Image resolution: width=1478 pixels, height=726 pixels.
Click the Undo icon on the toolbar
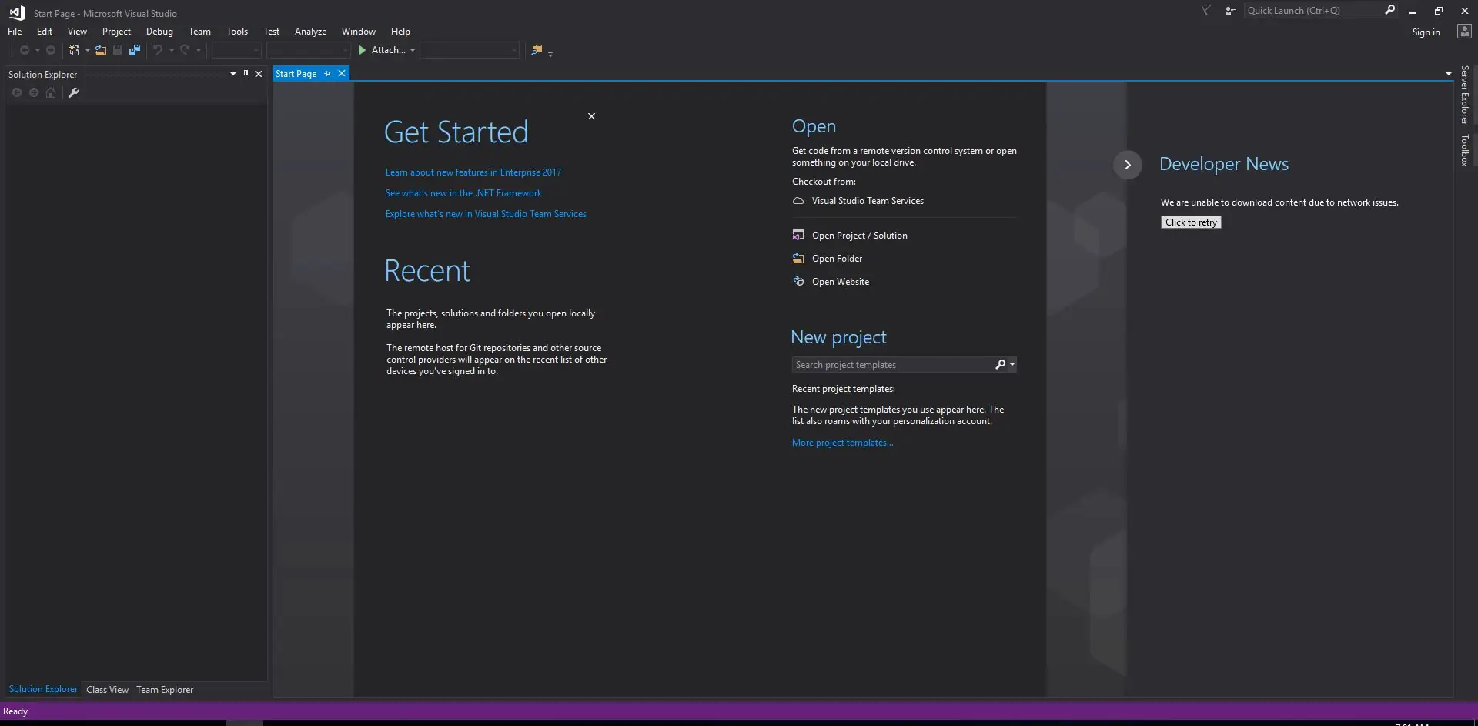[x=157, y=49]
